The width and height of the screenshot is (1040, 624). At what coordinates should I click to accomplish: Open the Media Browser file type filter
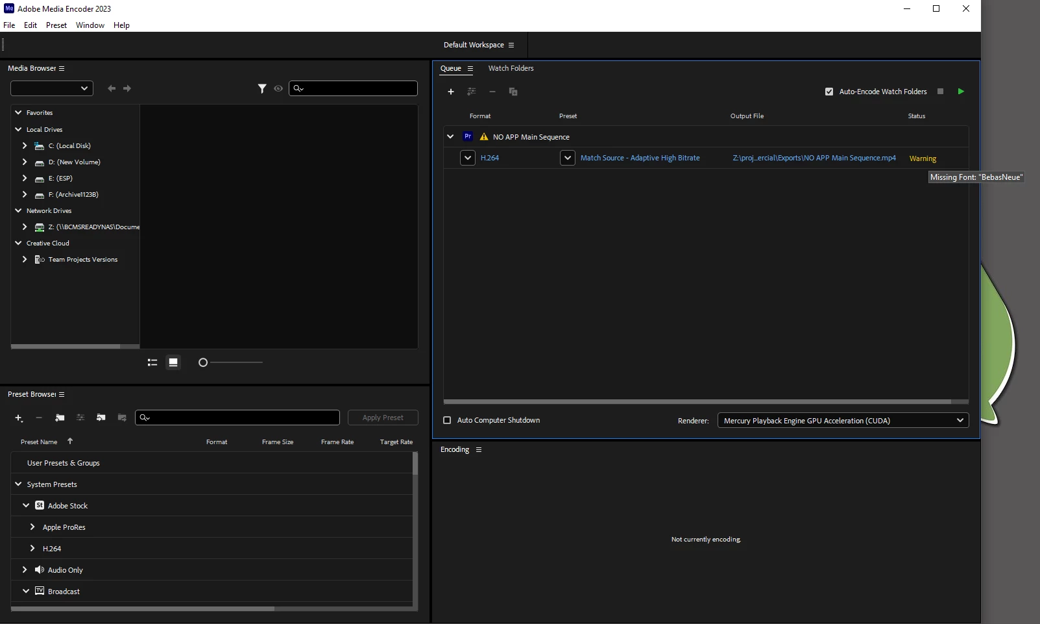262,88
